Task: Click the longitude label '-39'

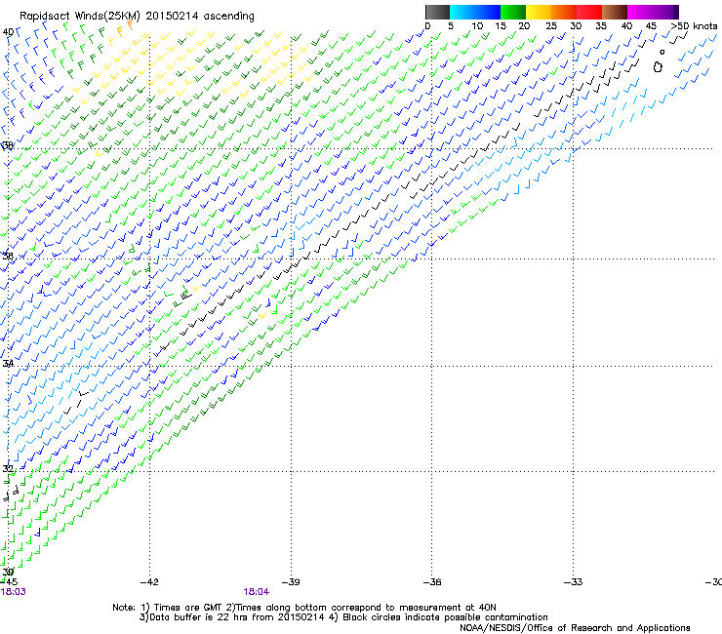Action: [x=291, y=582]
